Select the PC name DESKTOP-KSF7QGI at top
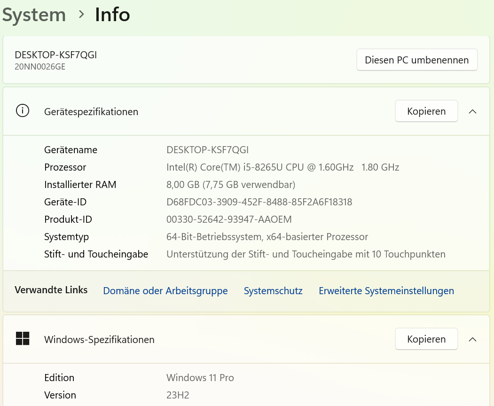 point(56,55)
